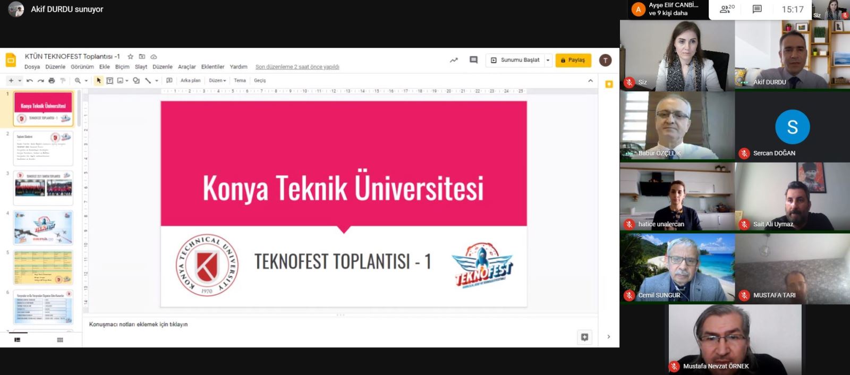
Task: Show the meeting participants list icon
Action: point(726,9)
